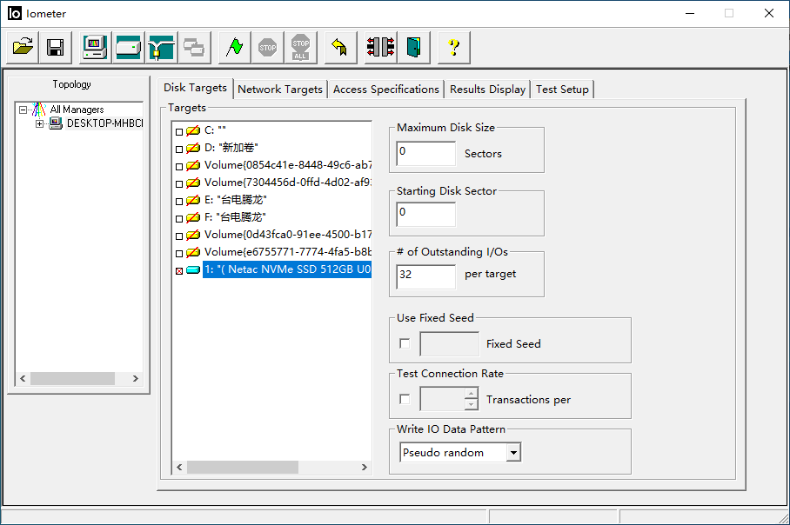Viewport: 790px width, 525px height.
Task: Expand the DESKTOP-MHBCI manager node
Action: pyautogui.click(x=39, y=123)
